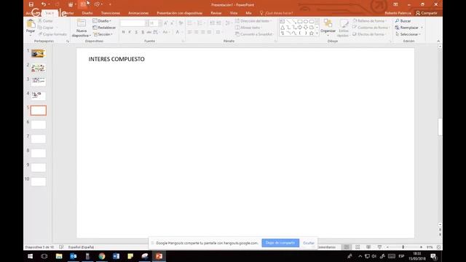Open the Presentación con diapositivas tab

point(180,13)
